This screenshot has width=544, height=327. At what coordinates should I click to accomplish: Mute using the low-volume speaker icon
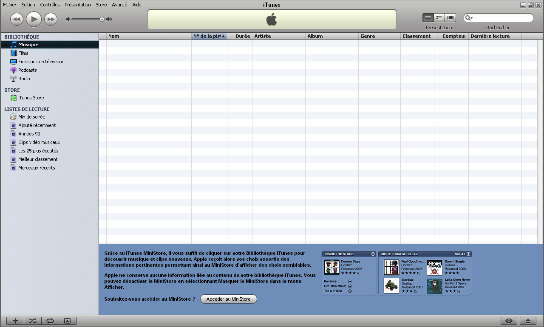point(68,19)
